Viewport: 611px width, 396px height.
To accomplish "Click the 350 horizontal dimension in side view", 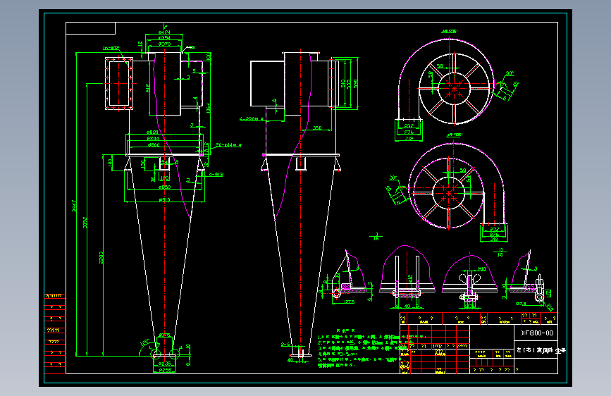I will click(x=318, y=128).
